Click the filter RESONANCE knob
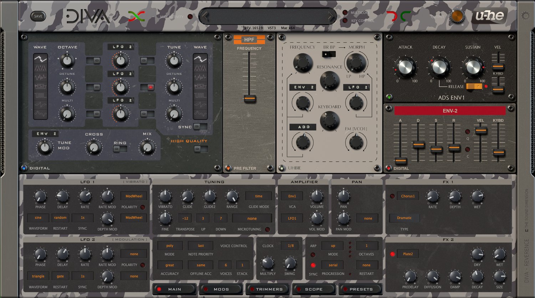535x298 pixels. coord(329,80)
